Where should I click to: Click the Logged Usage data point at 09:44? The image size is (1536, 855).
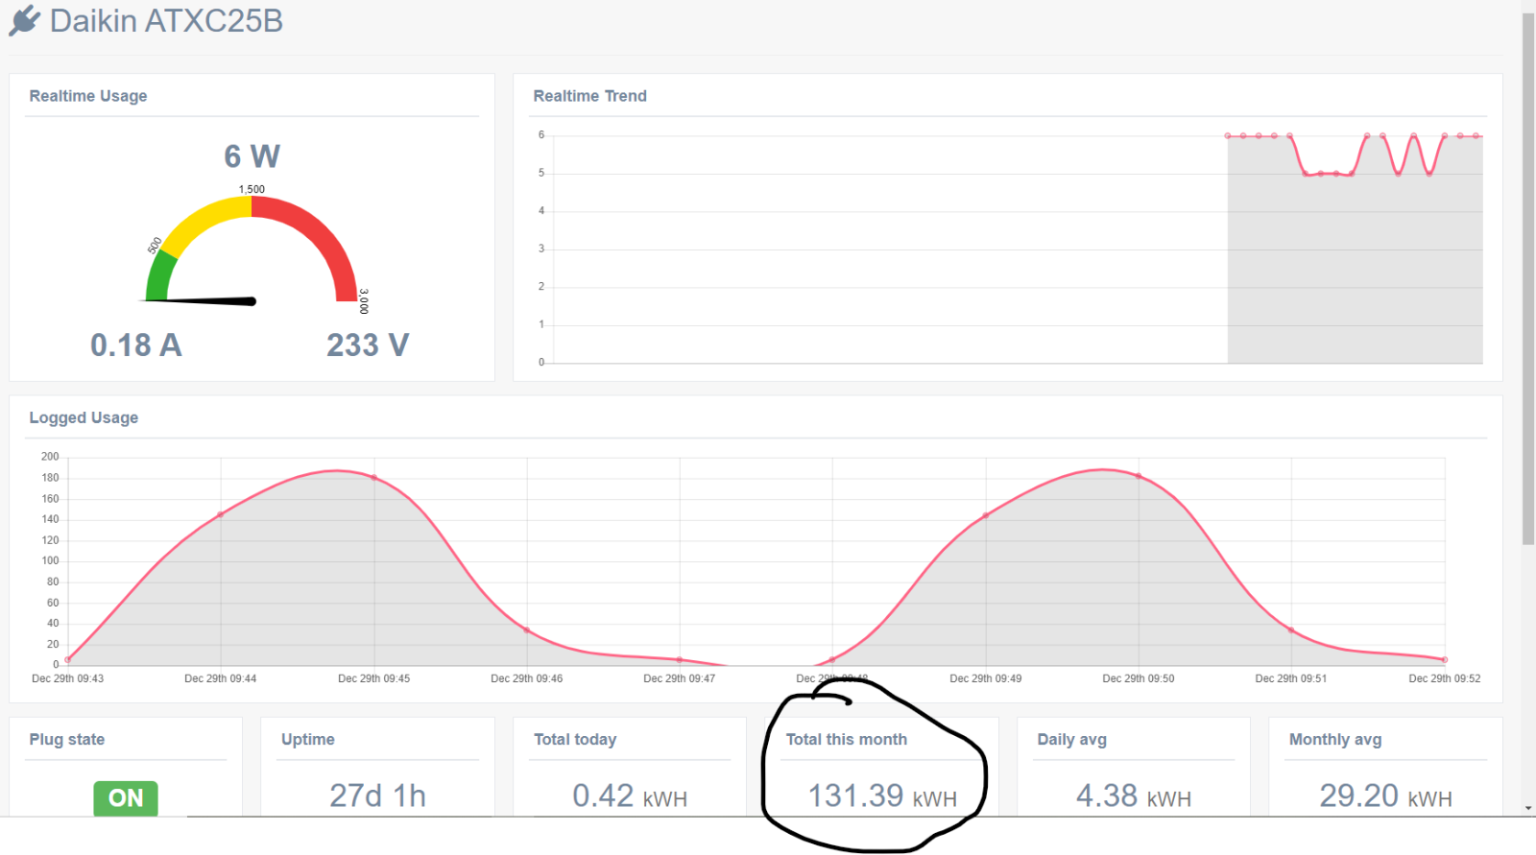click(221, 514)
